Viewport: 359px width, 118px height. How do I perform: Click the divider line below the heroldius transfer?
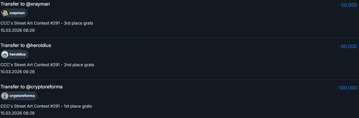coord(179,80)
